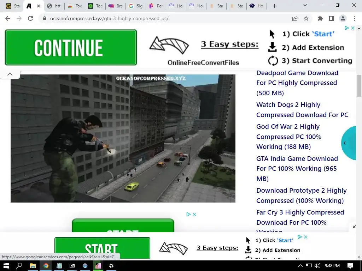Screen dimensions: 362x271
Task: Open the notification center icon
Action: coord(350,266)
